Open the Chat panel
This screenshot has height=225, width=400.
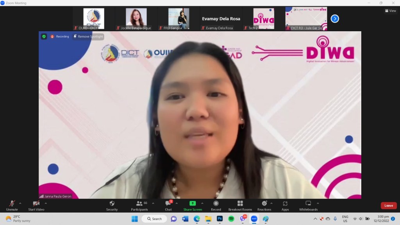point(168,205)
